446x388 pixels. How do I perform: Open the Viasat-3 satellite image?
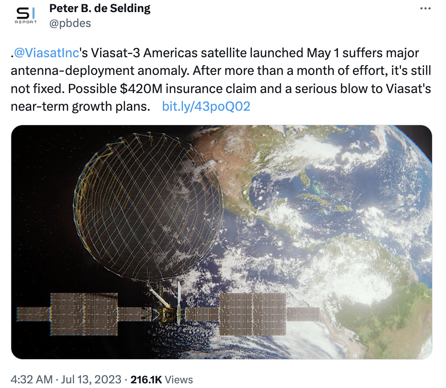pos(222,242)
